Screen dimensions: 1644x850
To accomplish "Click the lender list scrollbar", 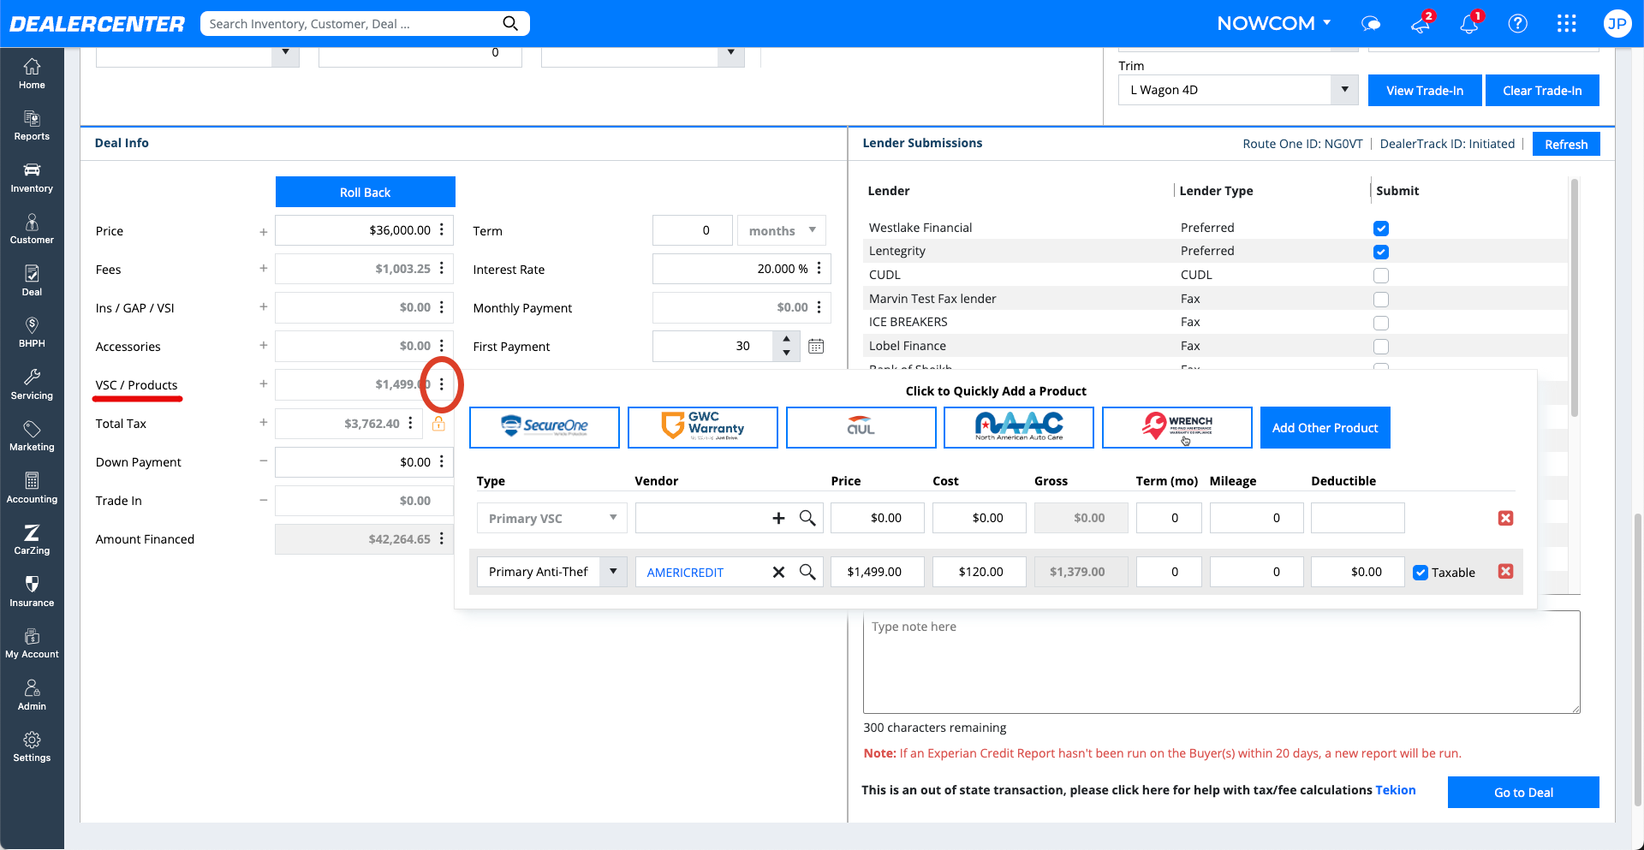I will pyautogui.click(x=1574, y=300).
